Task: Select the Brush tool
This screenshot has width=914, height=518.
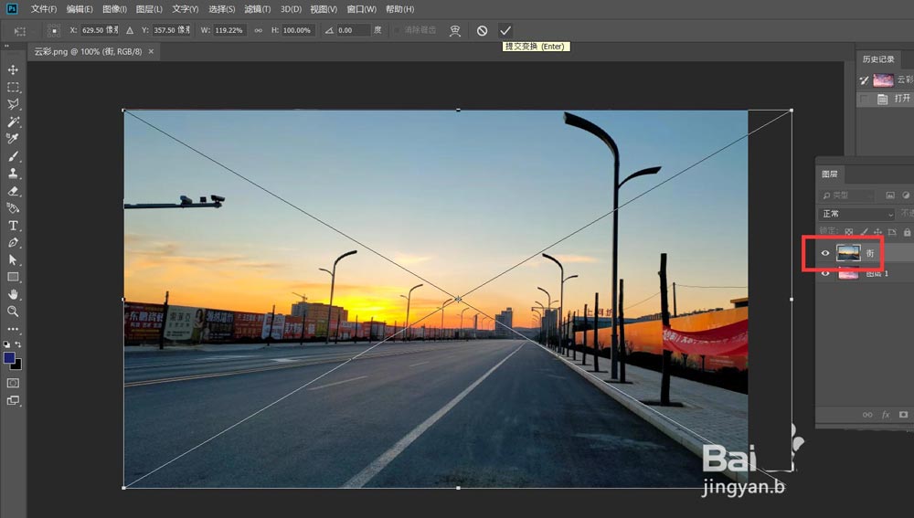Action: coord(13,156)
